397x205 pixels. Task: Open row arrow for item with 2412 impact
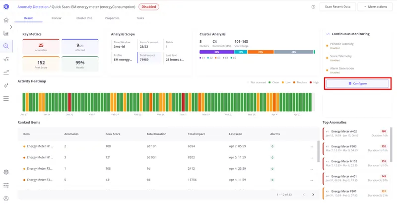312,169
